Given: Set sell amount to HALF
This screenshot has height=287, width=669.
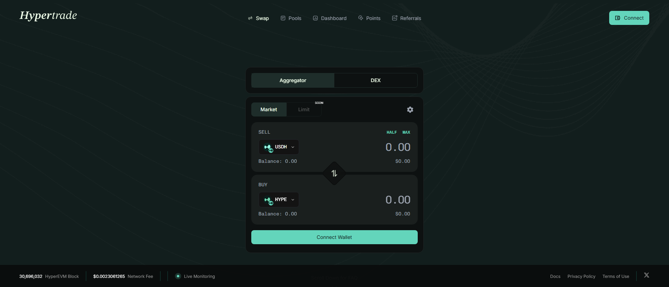Looking at the screenshot, I should pyautogui.click(x=392, y=132).
